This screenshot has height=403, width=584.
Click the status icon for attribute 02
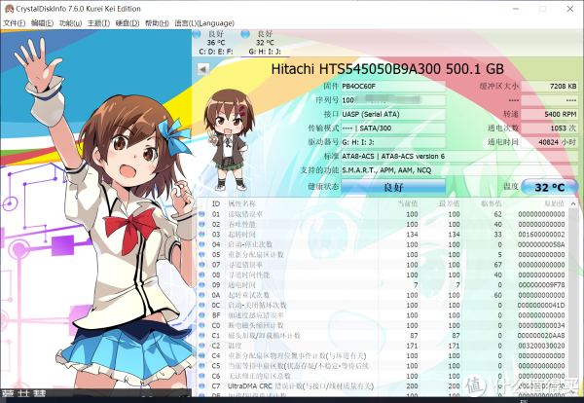pos(201,224)
